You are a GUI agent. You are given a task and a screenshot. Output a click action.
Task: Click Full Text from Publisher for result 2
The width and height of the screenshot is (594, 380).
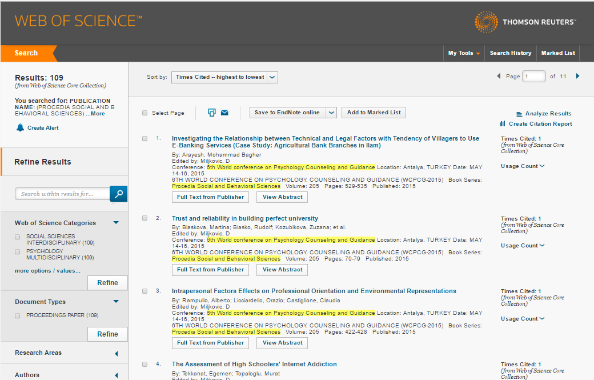click(x=211, y=270)
